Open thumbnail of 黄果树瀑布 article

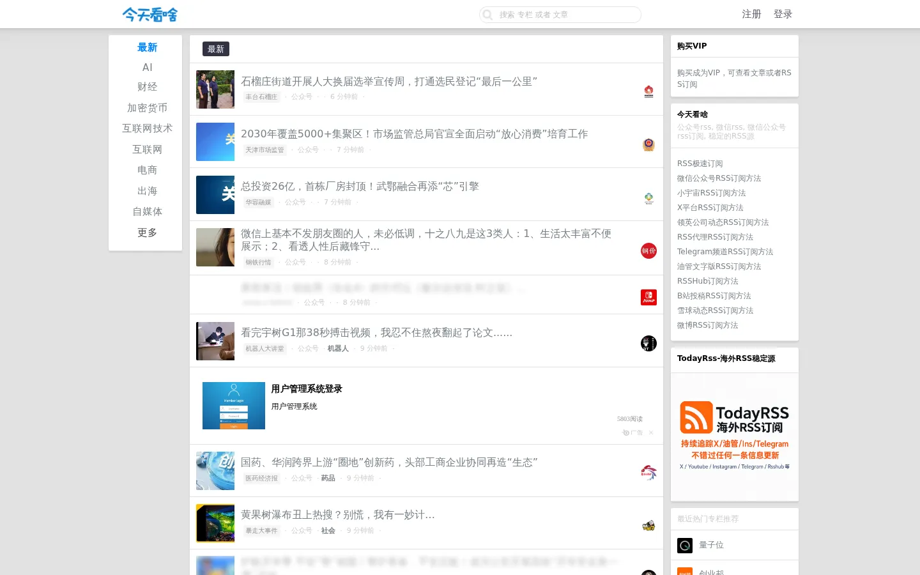[x=215, y=523]
